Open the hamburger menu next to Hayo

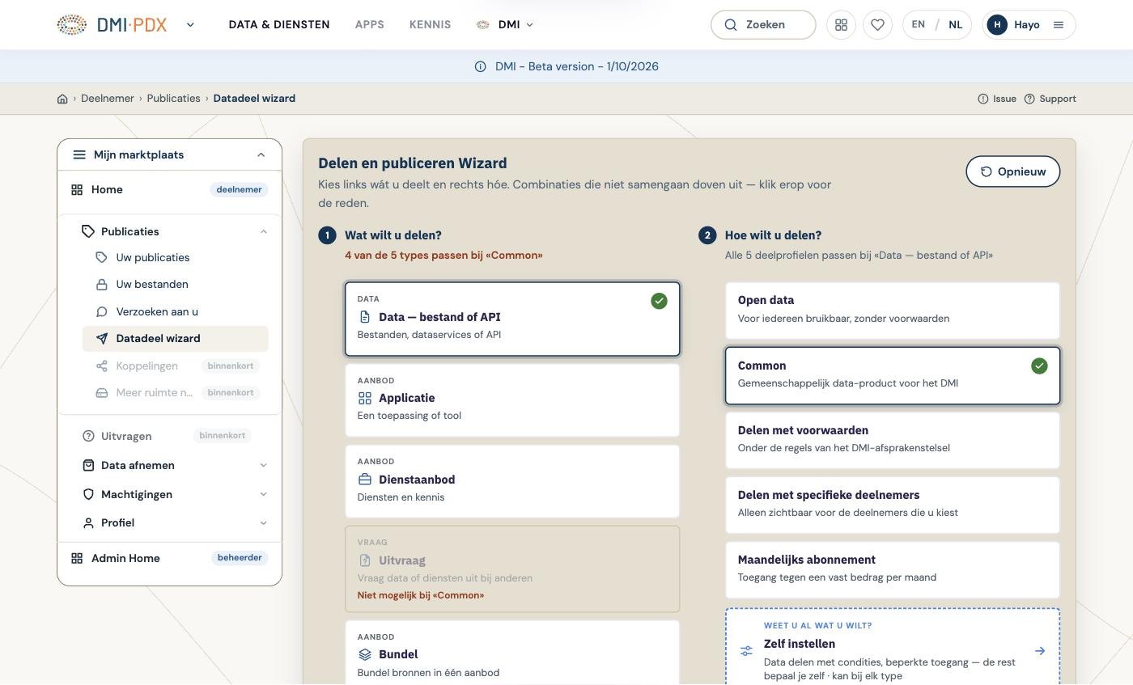coord(1058,25)
